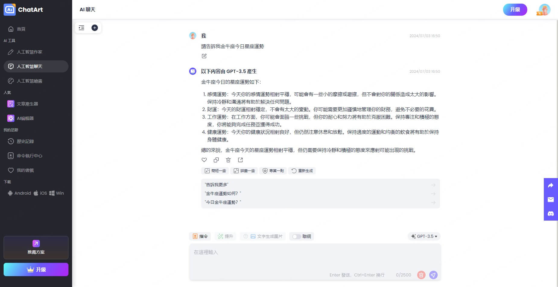The image size is (558, 287).
Task: Like the response with the heart icon
Action: tap(204, 160)
